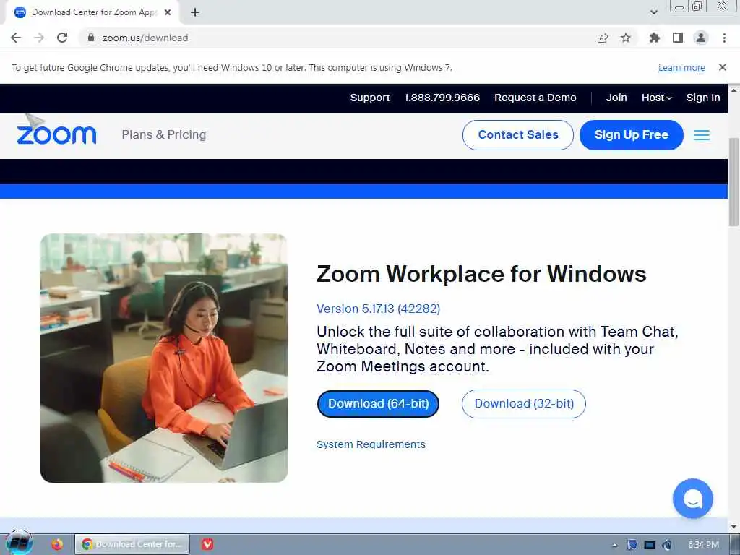Click the share page icon in address bar
The height and width of the screenshot is (555, 740).
(603, 38)
